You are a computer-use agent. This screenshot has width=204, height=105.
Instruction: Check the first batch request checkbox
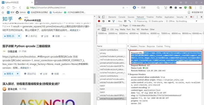(98, 86)
